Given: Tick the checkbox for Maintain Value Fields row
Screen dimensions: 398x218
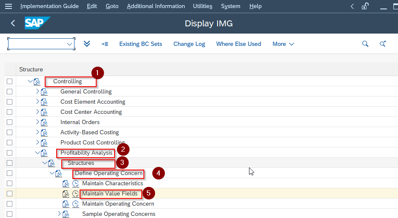Looking at the screenshot, I should 10,194.
